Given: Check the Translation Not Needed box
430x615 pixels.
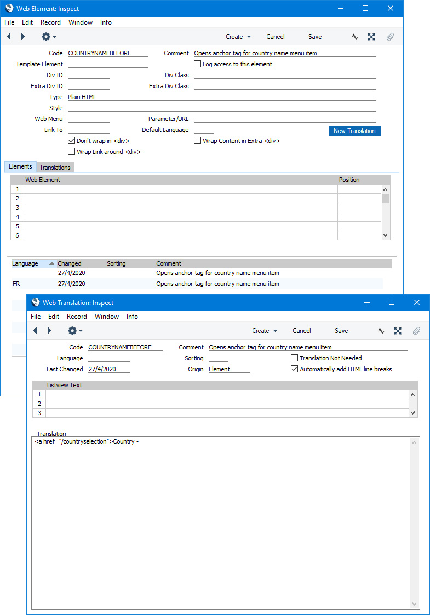Looking at the screenshot, I should coord(295,358).
